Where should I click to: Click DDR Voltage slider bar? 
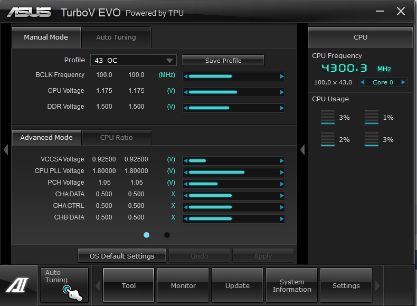pos(233,108)
